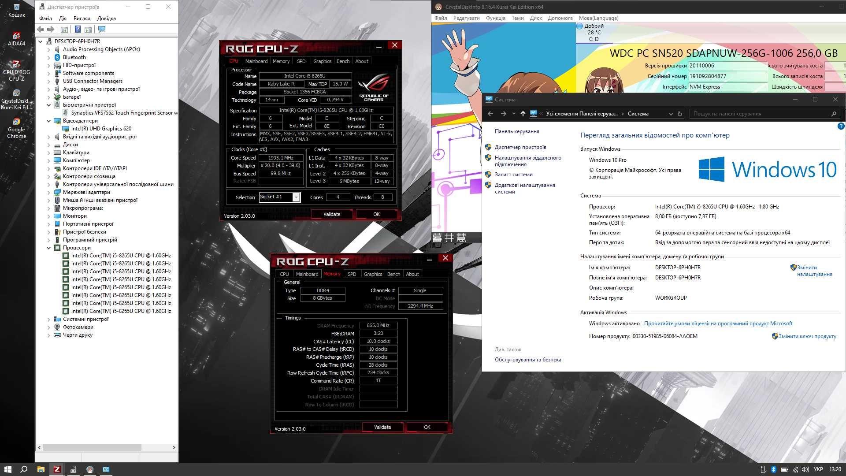Expand the Мережеві адаптери node
This screenshot has height=476, width=846.
[49, 192]
